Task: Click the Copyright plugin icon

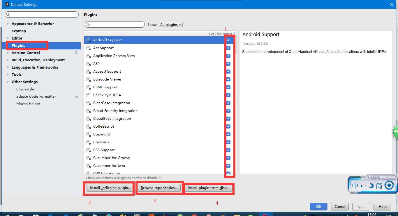Action: [89, 134]
